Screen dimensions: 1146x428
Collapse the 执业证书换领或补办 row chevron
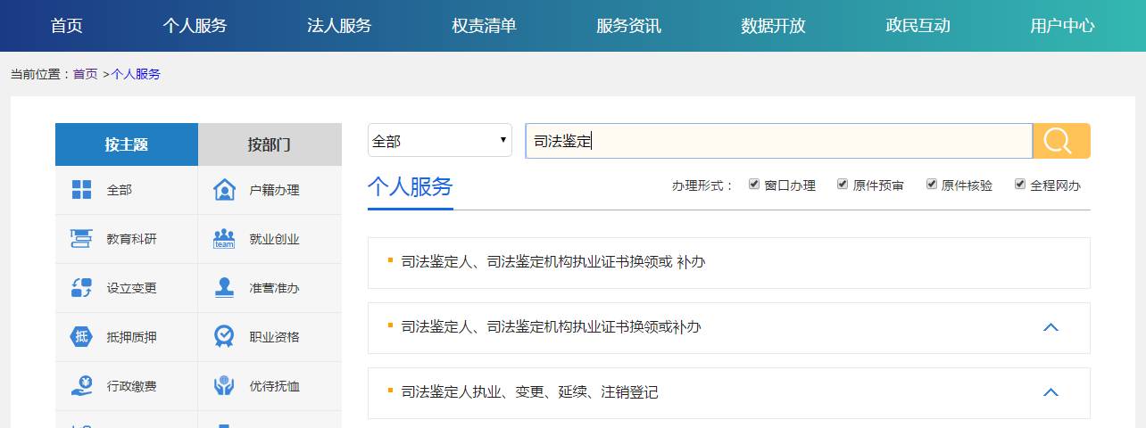(1050, 327)
